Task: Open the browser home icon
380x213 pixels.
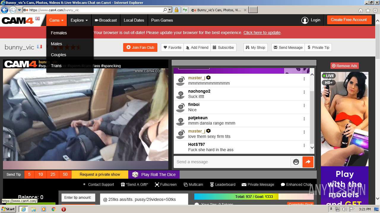Action: [360, 10]
